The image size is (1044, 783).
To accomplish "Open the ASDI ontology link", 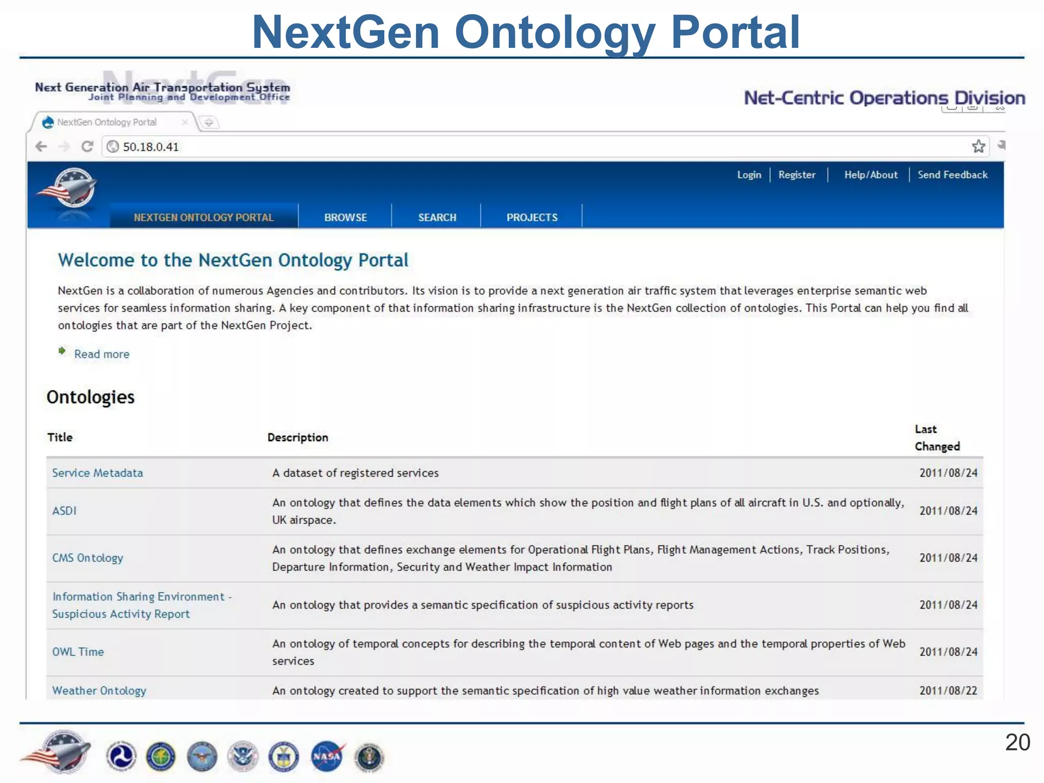I will [x=64, y=511].
